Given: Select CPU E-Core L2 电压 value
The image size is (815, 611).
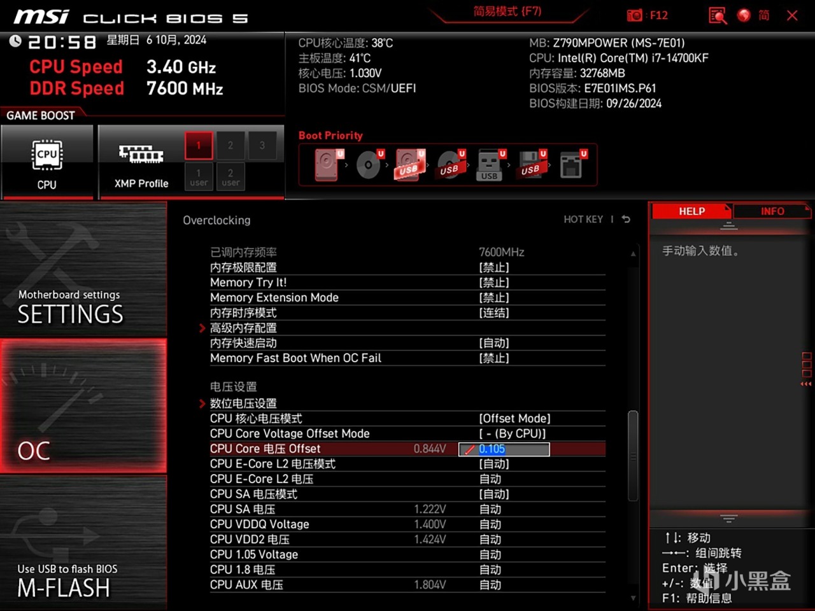Looking at the screenshot, I should (x=490, y=479).
